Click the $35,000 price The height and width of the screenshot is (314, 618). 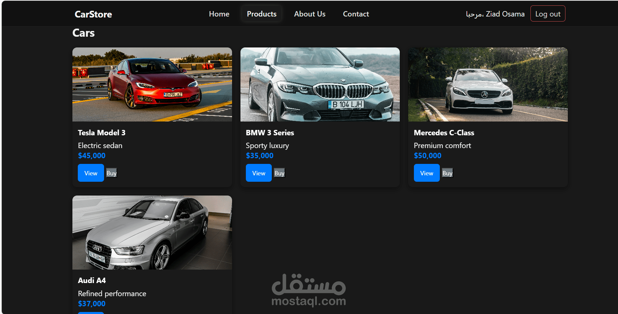260,155
